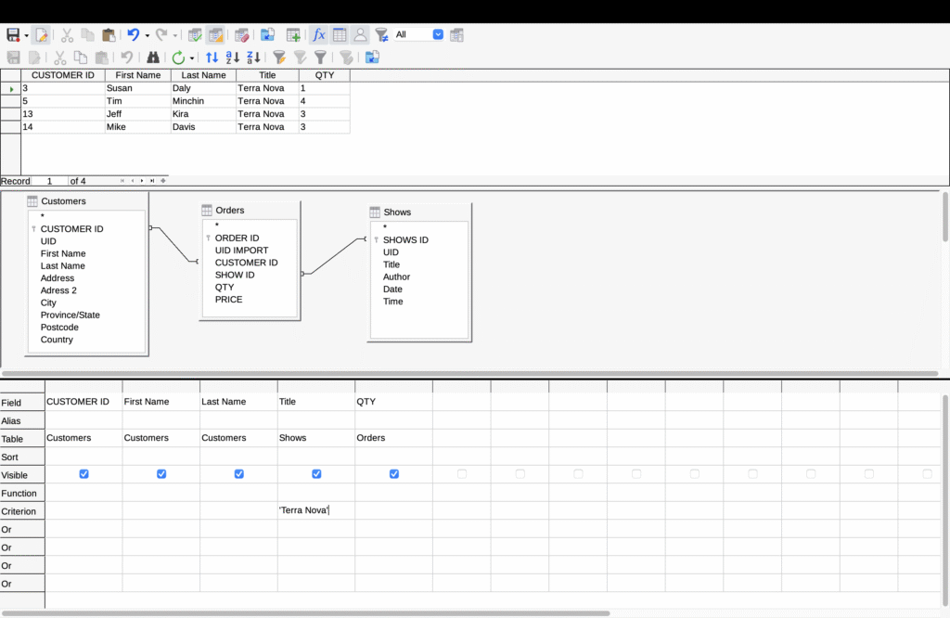Select Postcode field in Customers table
The image size is (950, 618).
point(59,328)
